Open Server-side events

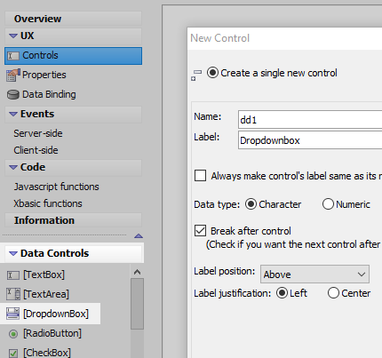point(38,133)
